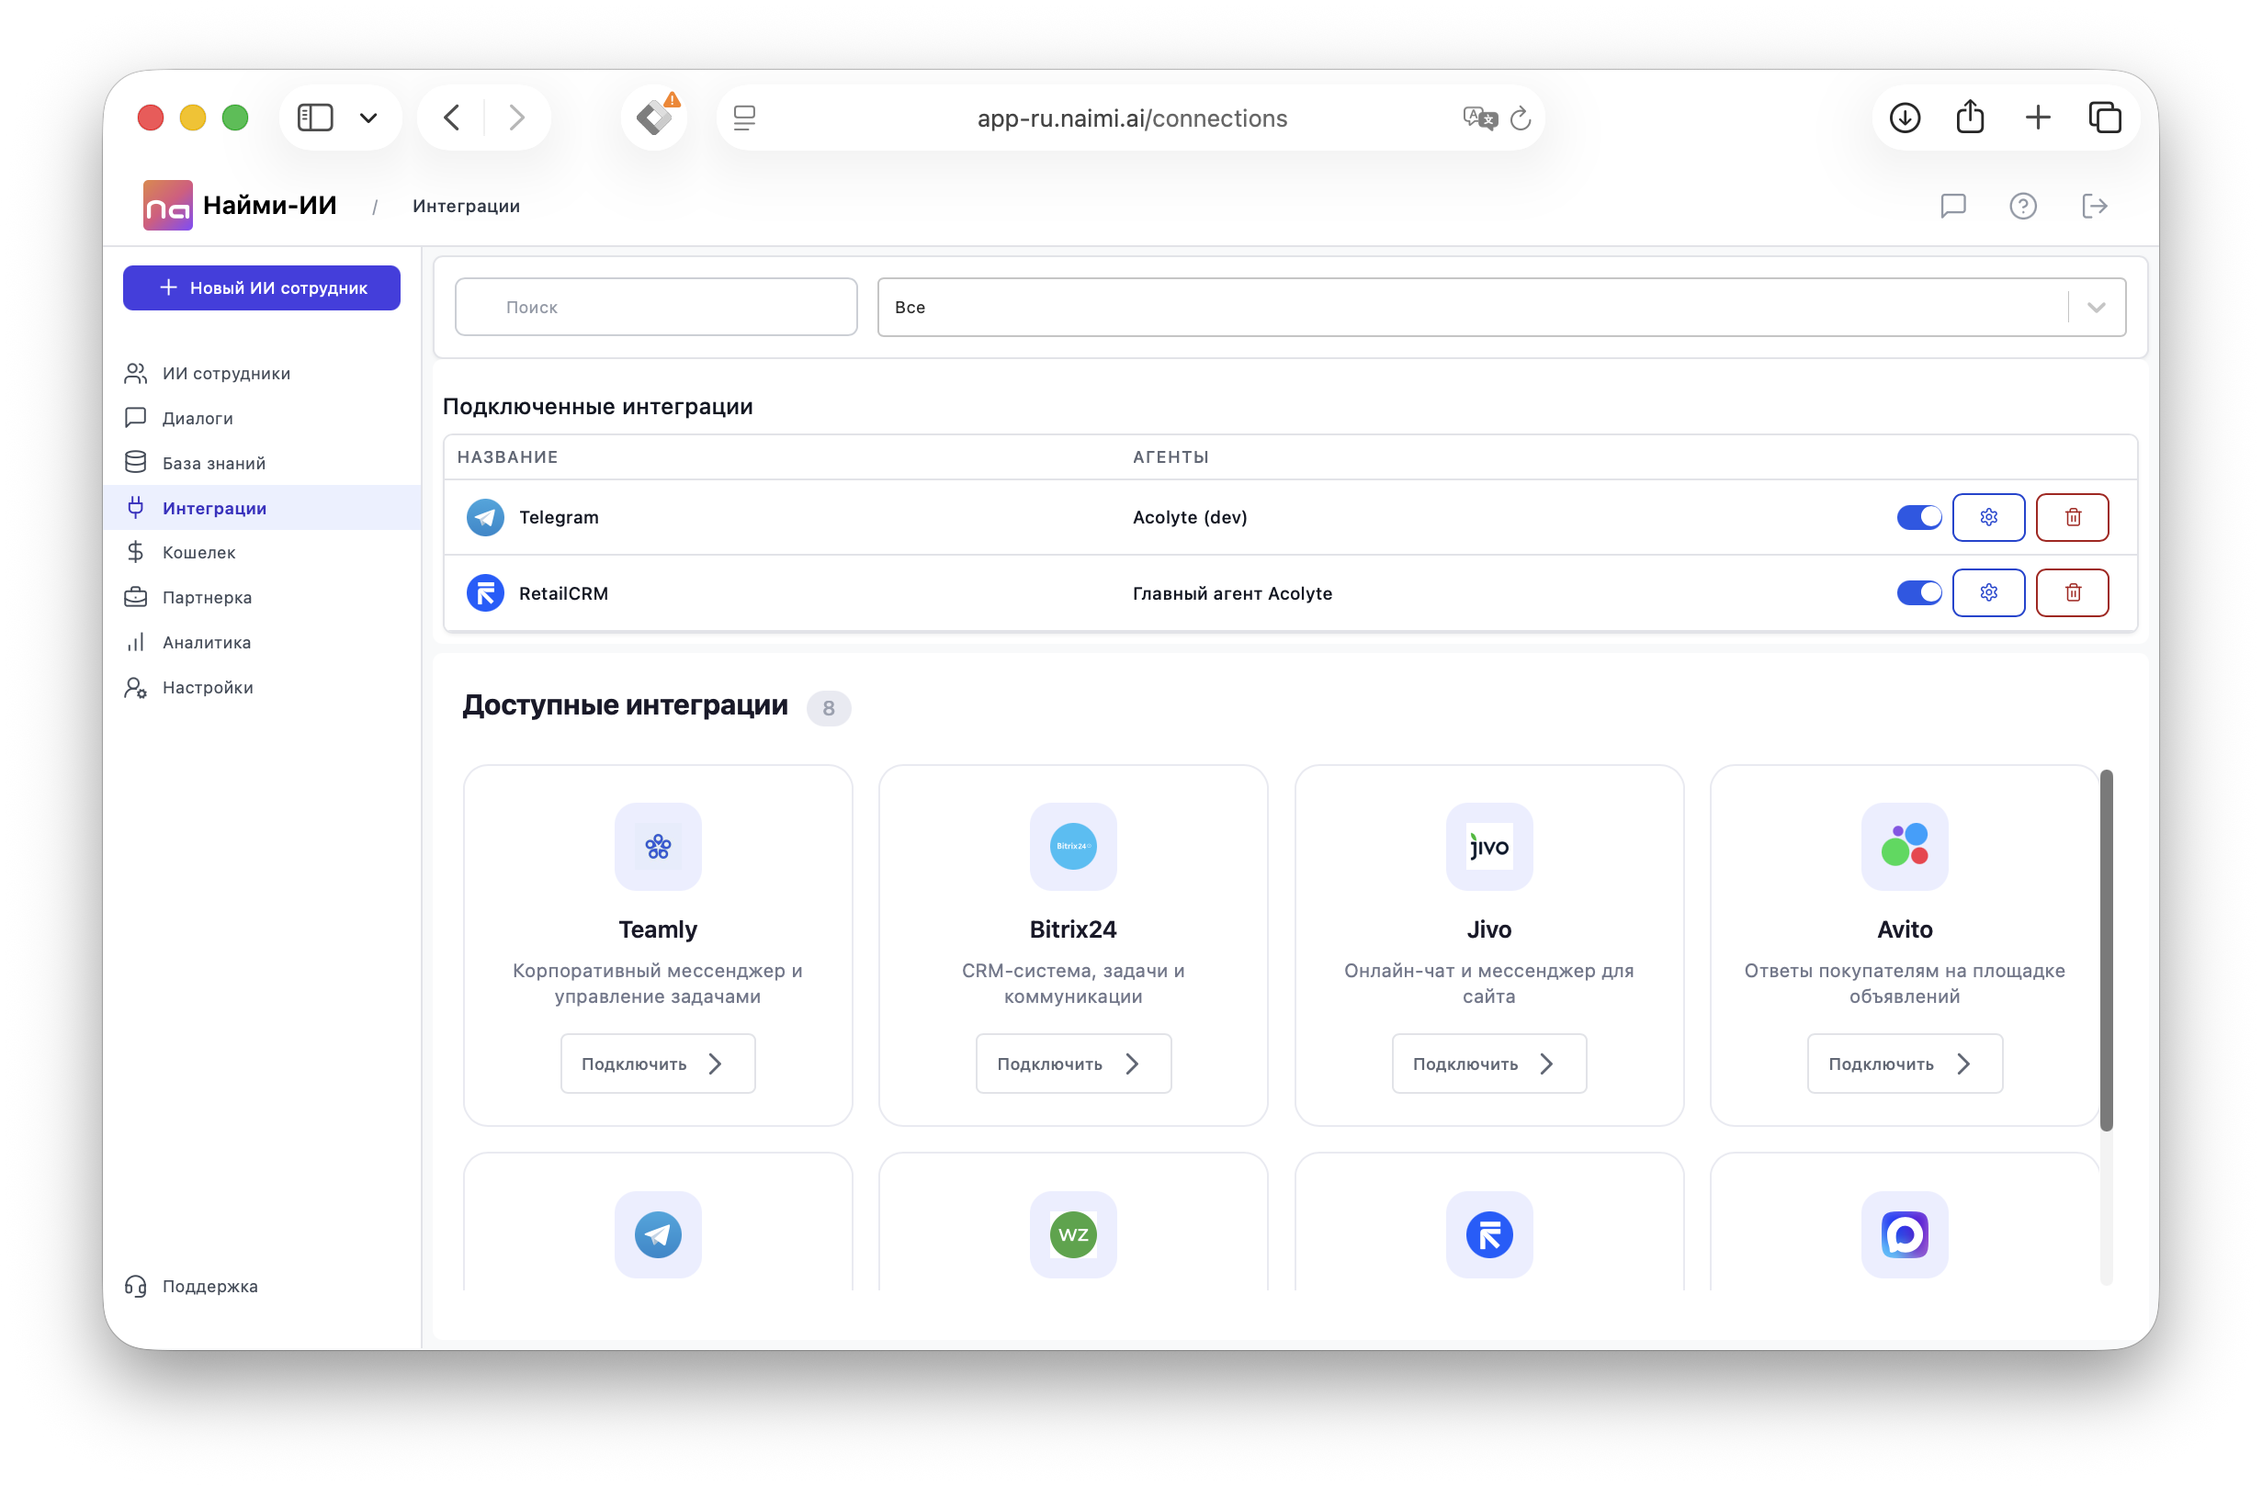
Task: Click the Telegram logo in connected table
Action: point(485,518)
